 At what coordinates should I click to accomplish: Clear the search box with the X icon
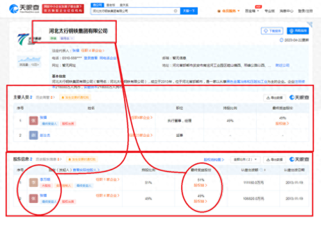[175, 11]
